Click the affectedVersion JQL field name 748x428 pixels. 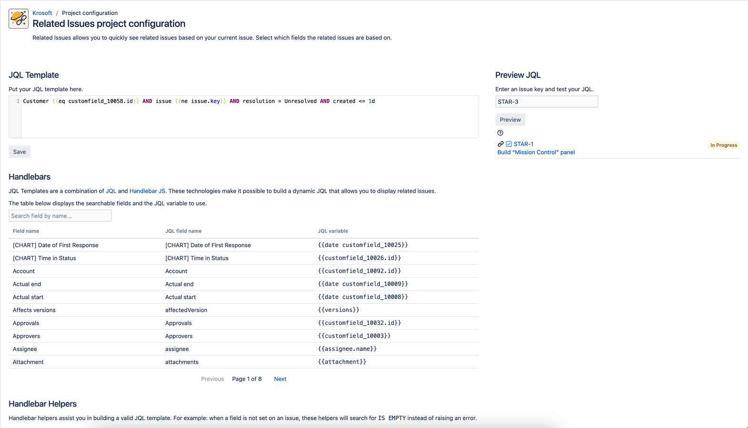tap(186, 310)
